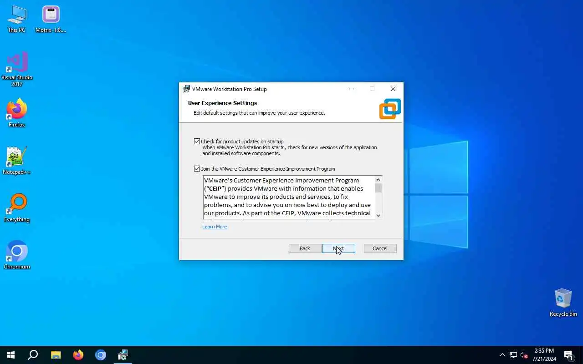Open the Windows Start menu
The image size is (583, 364).
tap(11, 355)
